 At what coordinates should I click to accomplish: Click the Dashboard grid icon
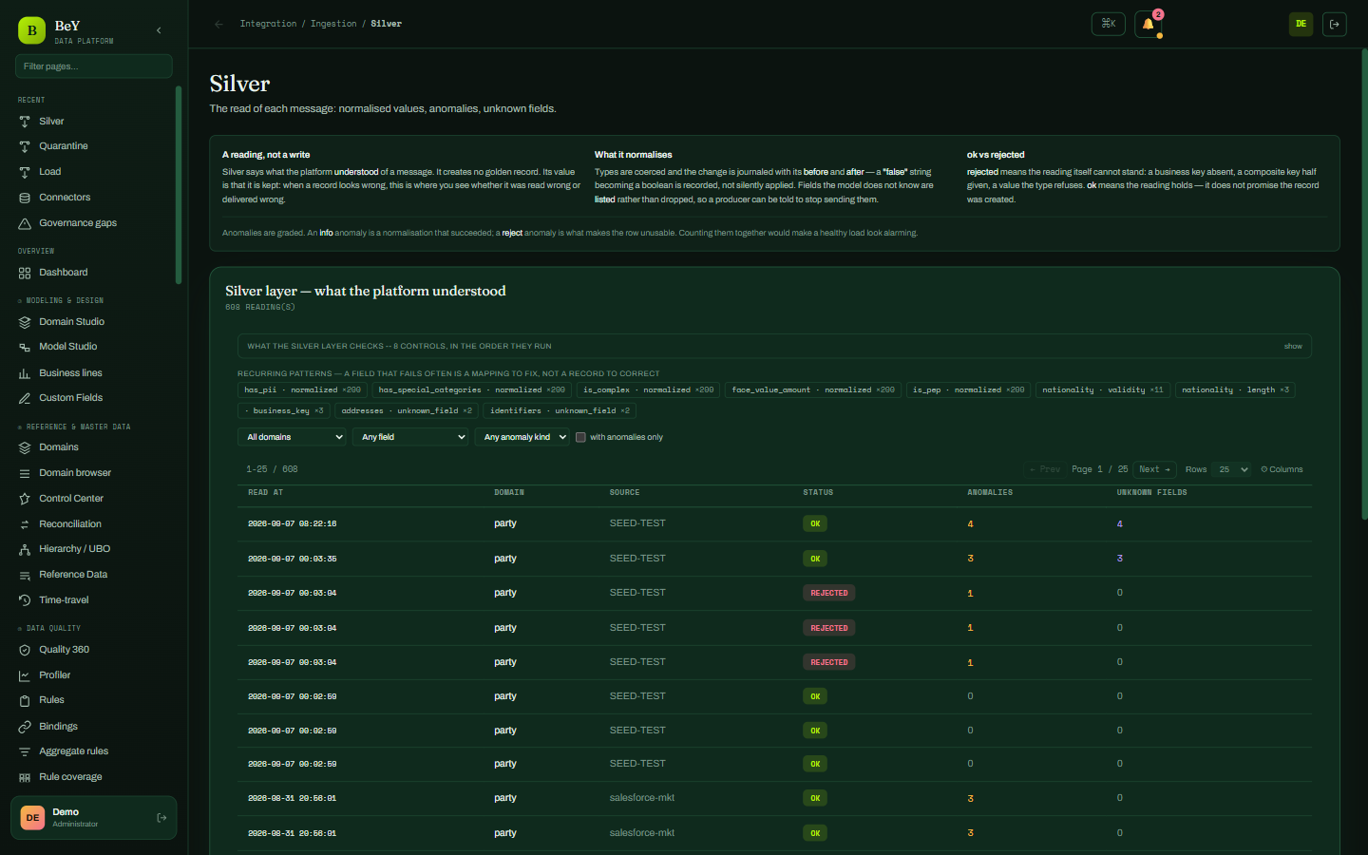click(x=25, y=273)
